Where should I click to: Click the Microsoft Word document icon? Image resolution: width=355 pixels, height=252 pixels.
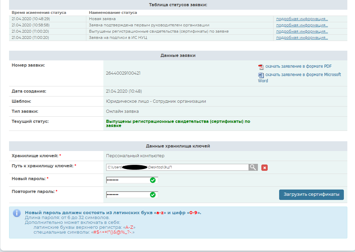tap(261, 75)
